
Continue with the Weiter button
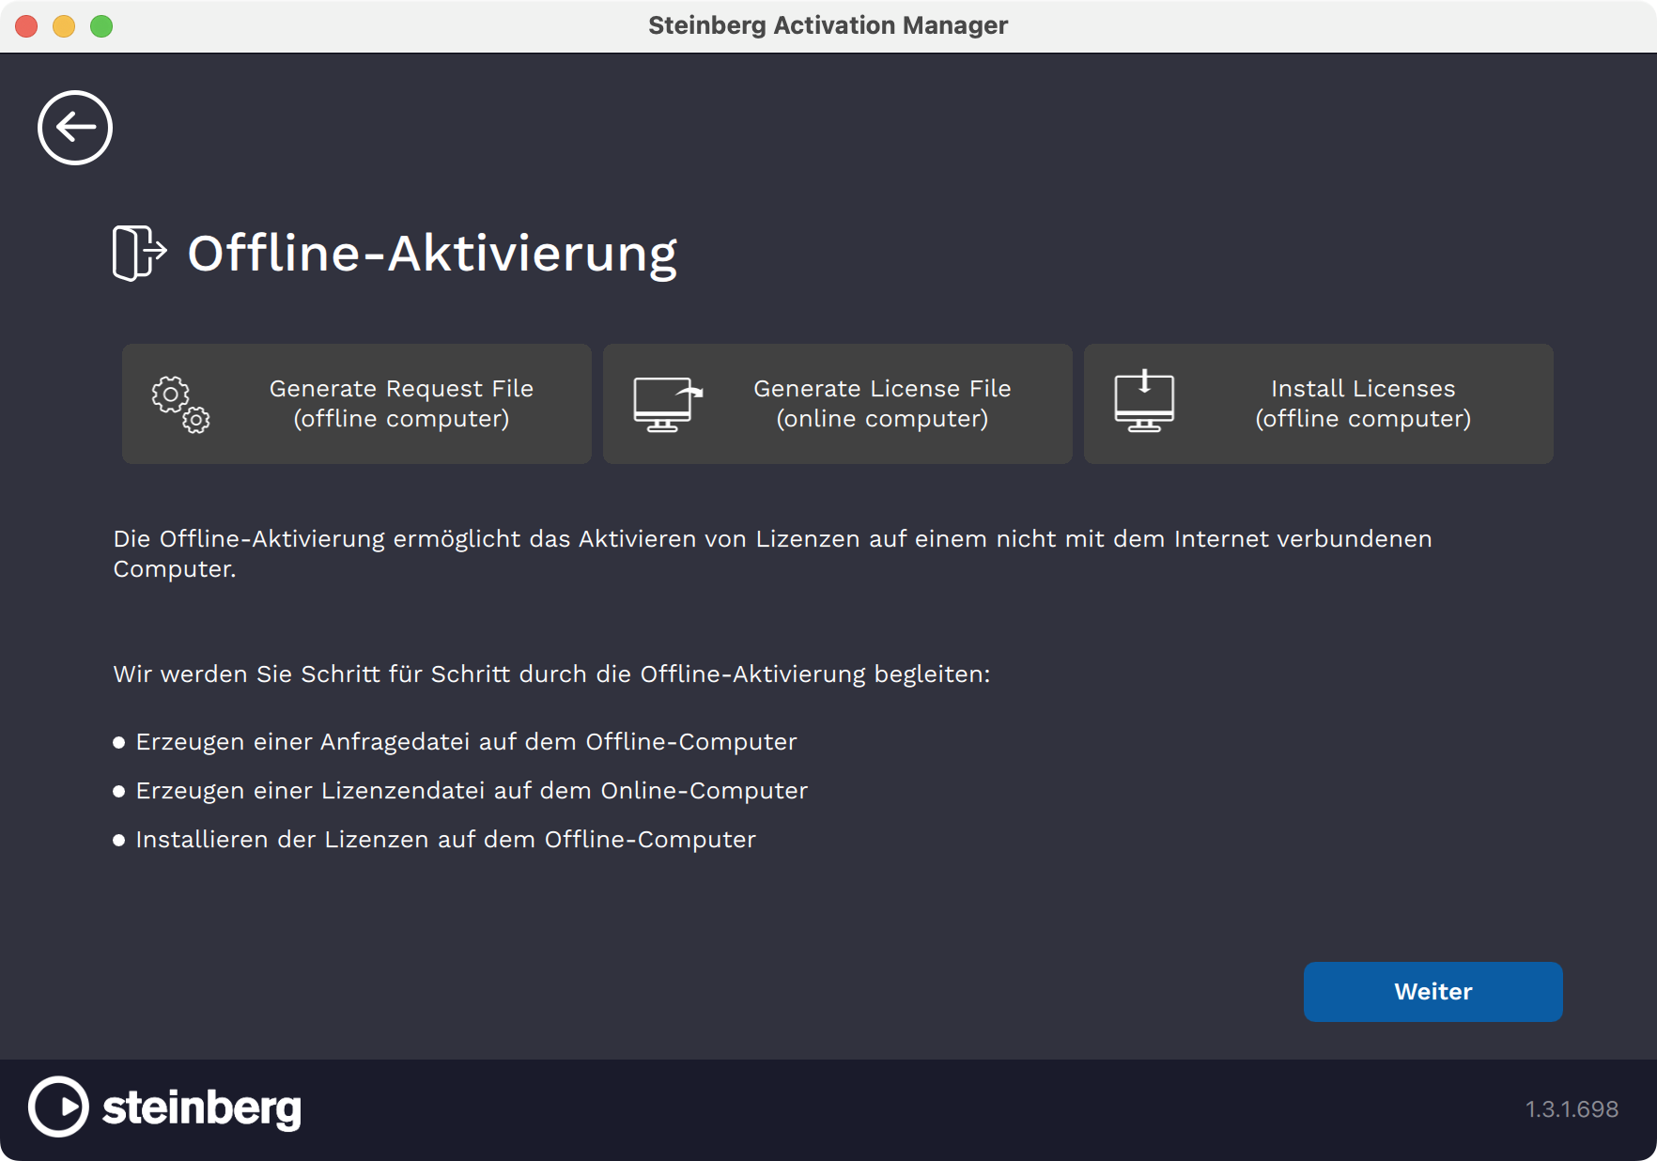(1433, 992)
